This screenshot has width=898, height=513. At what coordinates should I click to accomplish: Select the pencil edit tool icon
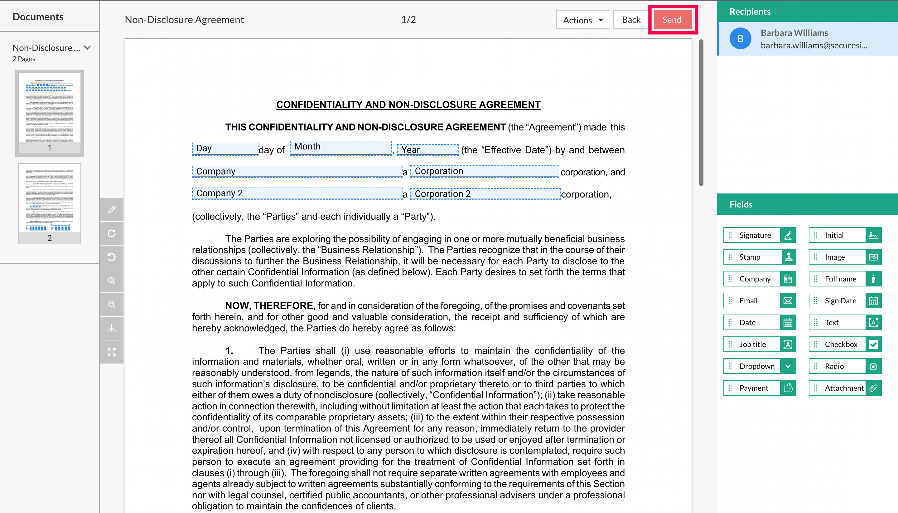click(x=112, y=210)
